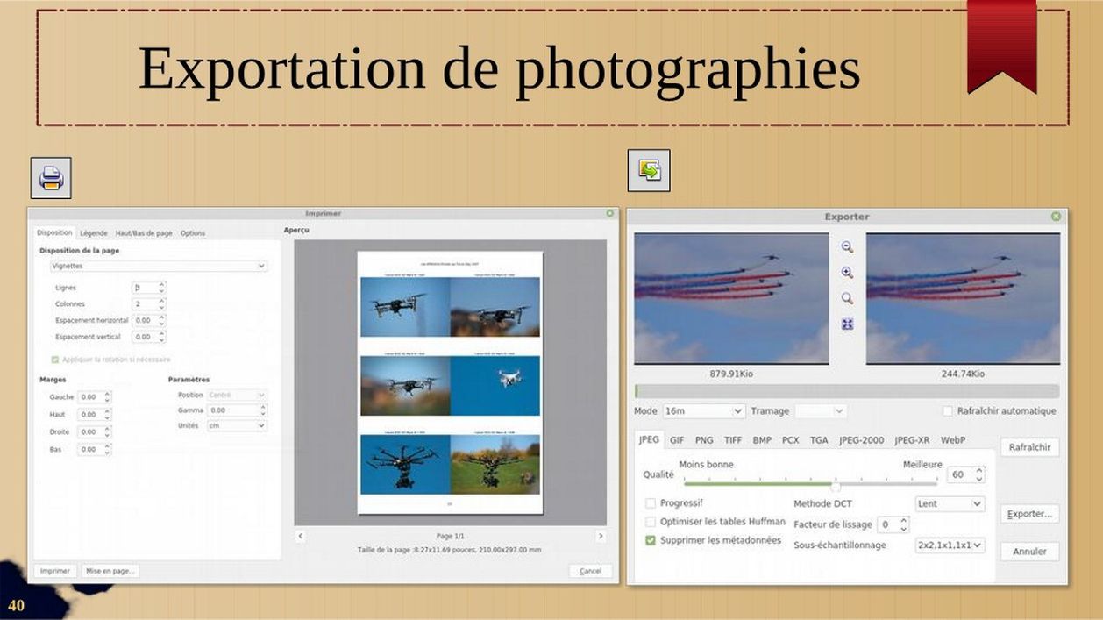Select the WebP format tab

tap(953, 440)
